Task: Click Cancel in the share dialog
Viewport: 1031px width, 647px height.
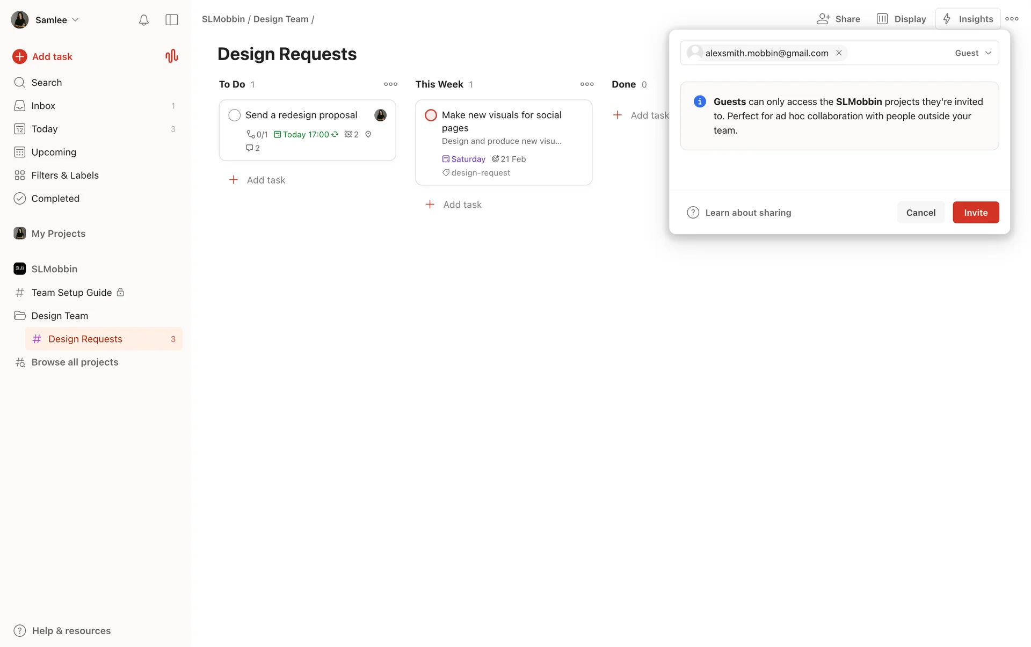Action: (920, 213)
